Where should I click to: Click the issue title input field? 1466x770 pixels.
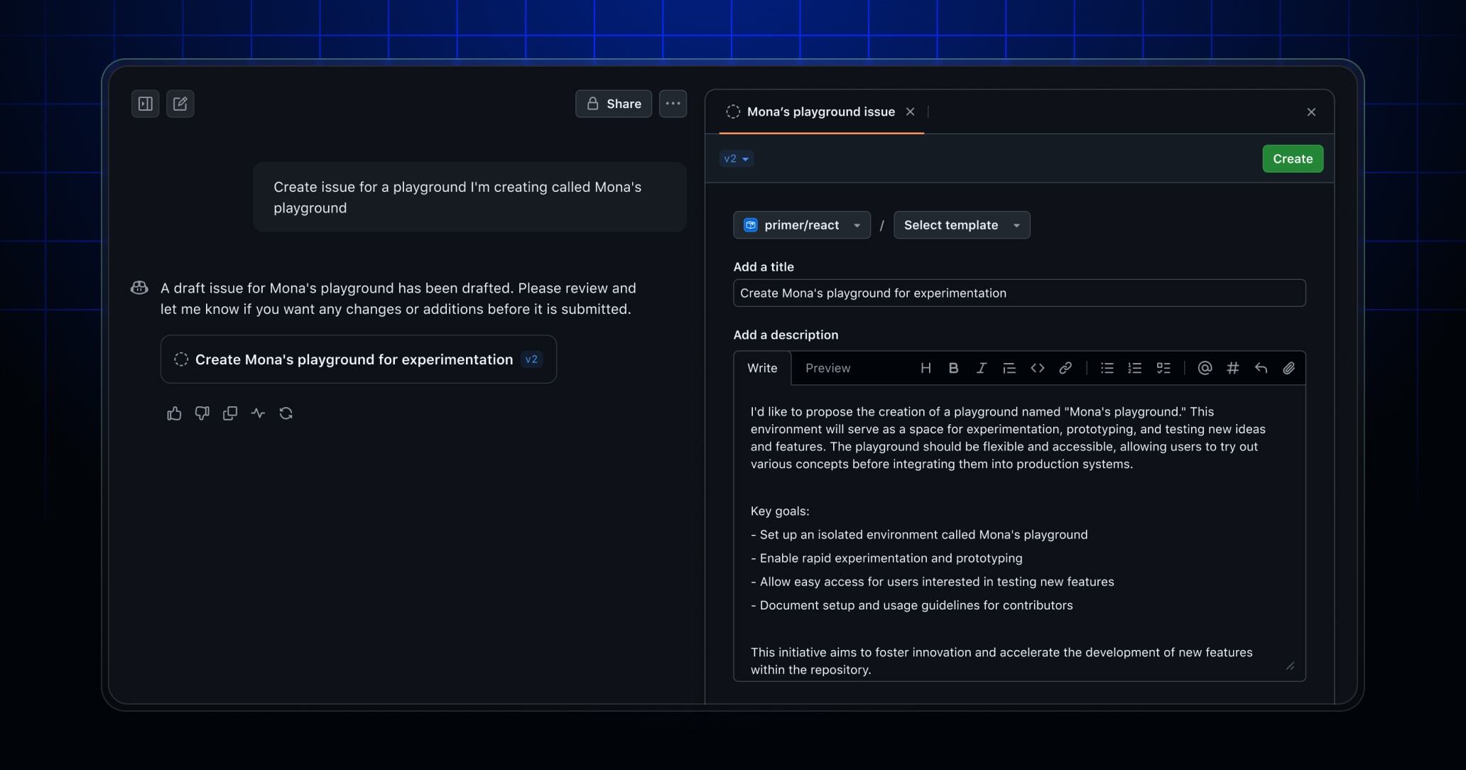coord(1019,293)
